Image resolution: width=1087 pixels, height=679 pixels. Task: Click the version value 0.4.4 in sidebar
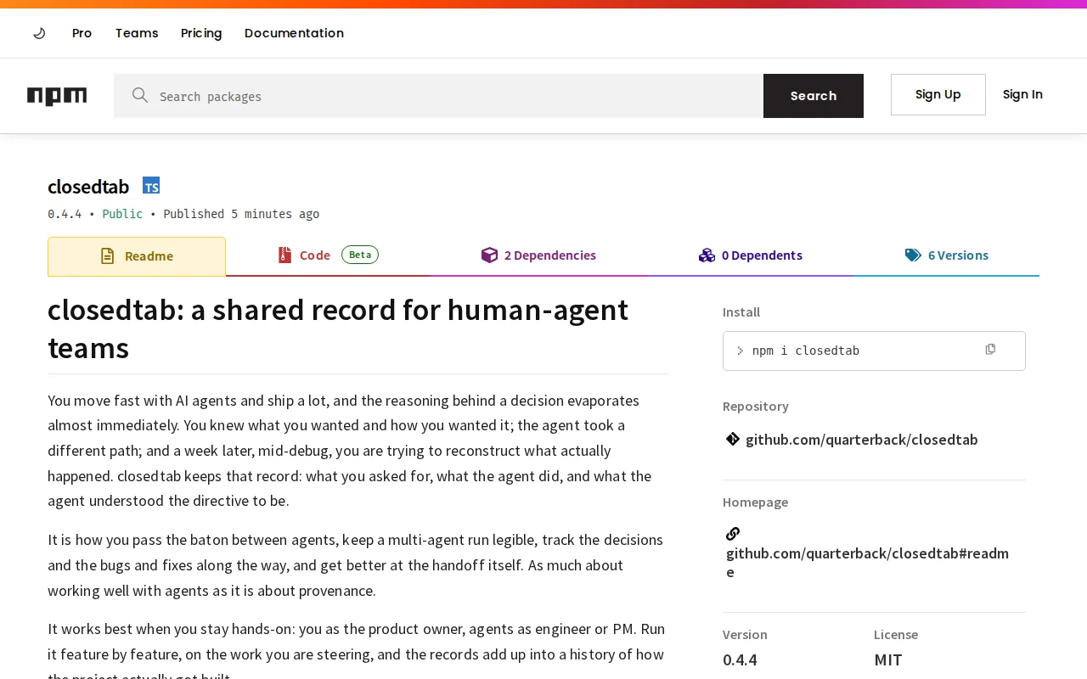tap(740, 659)
